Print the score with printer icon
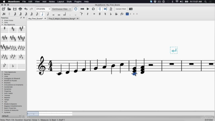 20,9
